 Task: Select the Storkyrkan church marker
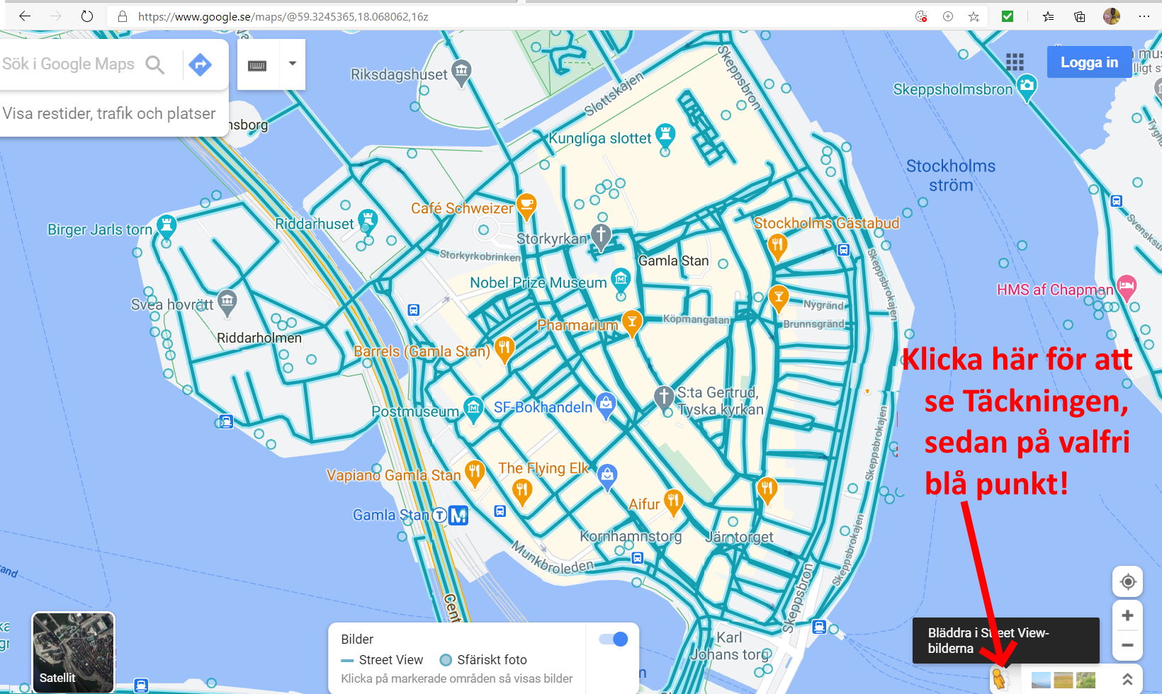(x=601, y=238)
